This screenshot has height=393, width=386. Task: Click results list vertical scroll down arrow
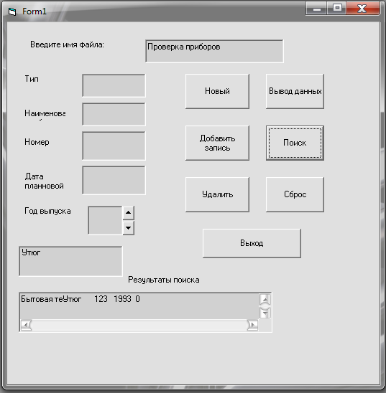[265, 313]
